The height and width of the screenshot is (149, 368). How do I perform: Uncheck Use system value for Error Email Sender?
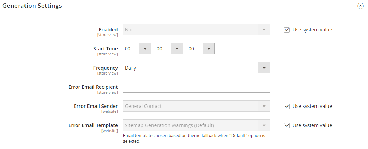click(287, 106)
